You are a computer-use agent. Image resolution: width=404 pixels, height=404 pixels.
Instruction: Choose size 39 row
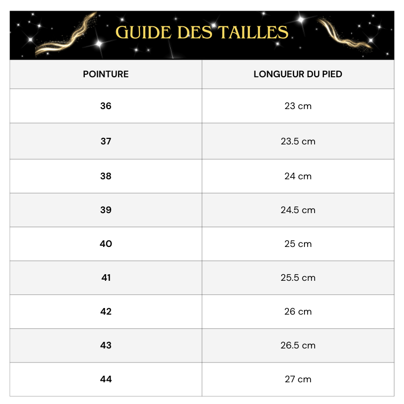coord(106,210)
